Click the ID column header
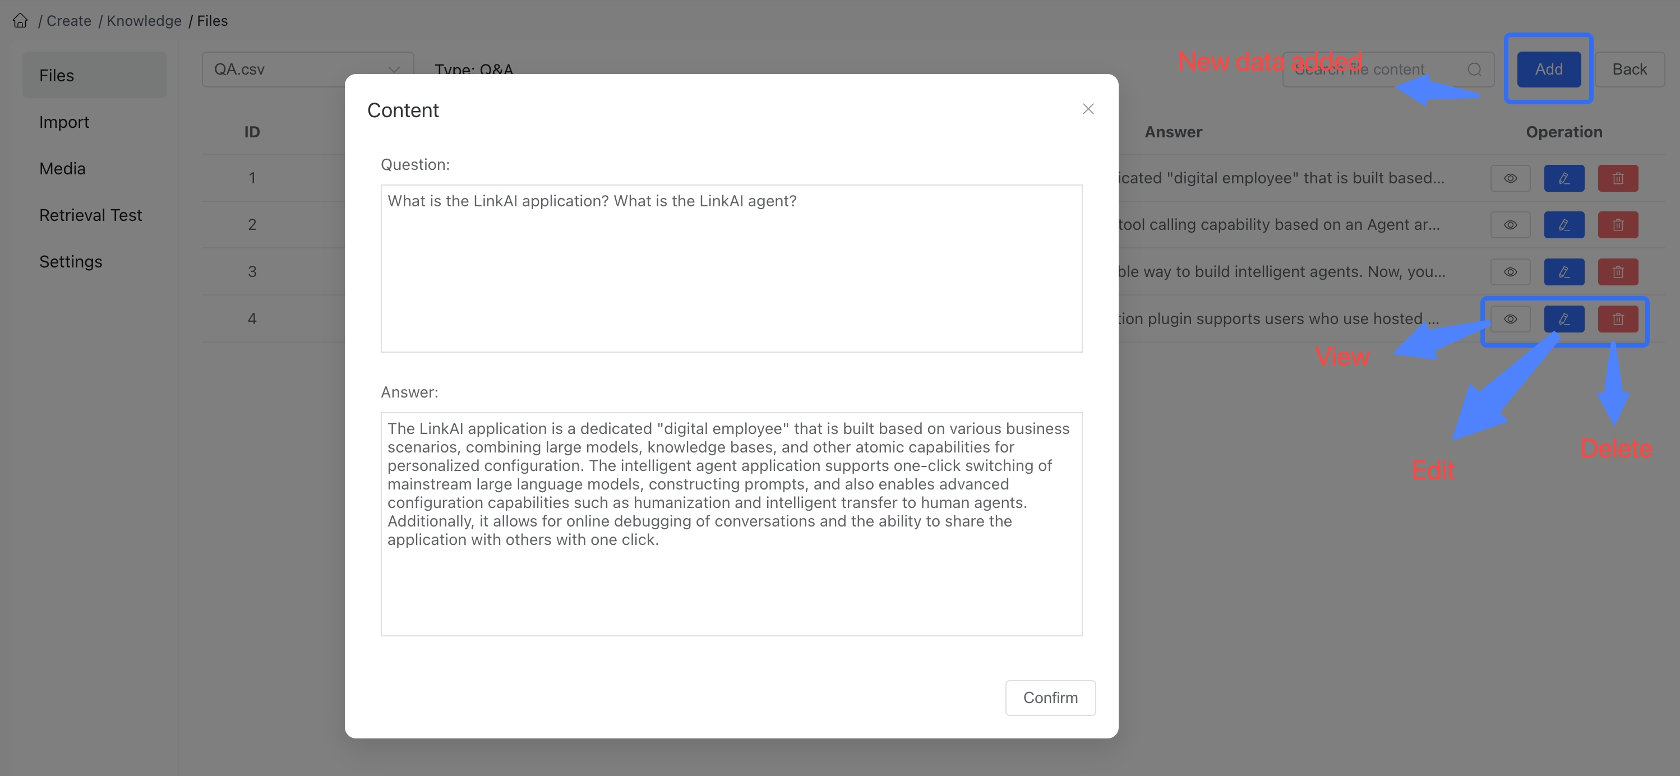This screenshot has height=776, width=1680. [252, 132]
